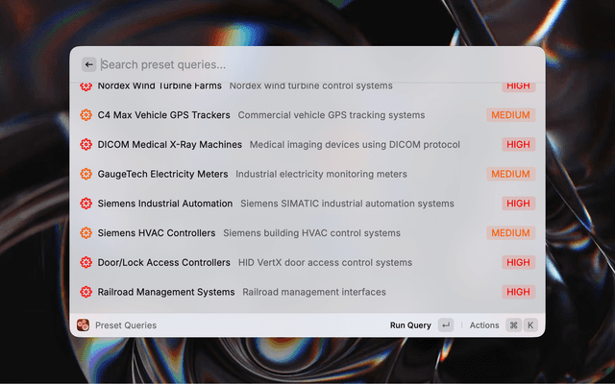This screenshot has height=384, width=615.
Task: Click the Preset Queries extension icon in footer
Action: pyautogui.click(x=84, y=325)
